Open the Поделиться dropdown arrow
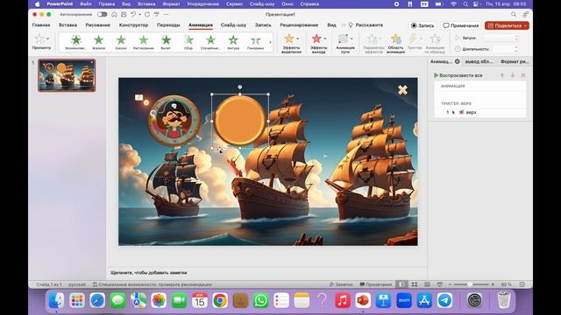 tap(525, 25)
